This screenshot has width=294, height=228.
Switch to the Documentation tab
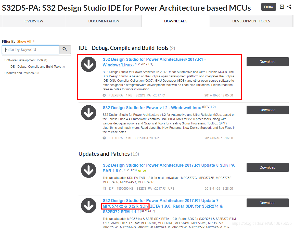tap(104, 21)
